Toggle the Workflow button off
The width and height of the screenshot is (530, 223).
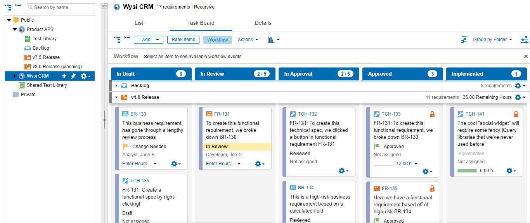click(x=217, y=40)
